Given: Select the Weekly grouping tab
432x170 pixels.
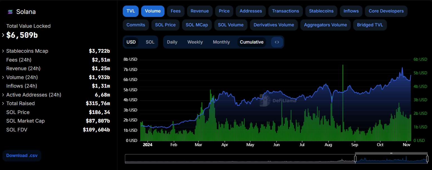Looking at the screenshot, I should point(195,42).
